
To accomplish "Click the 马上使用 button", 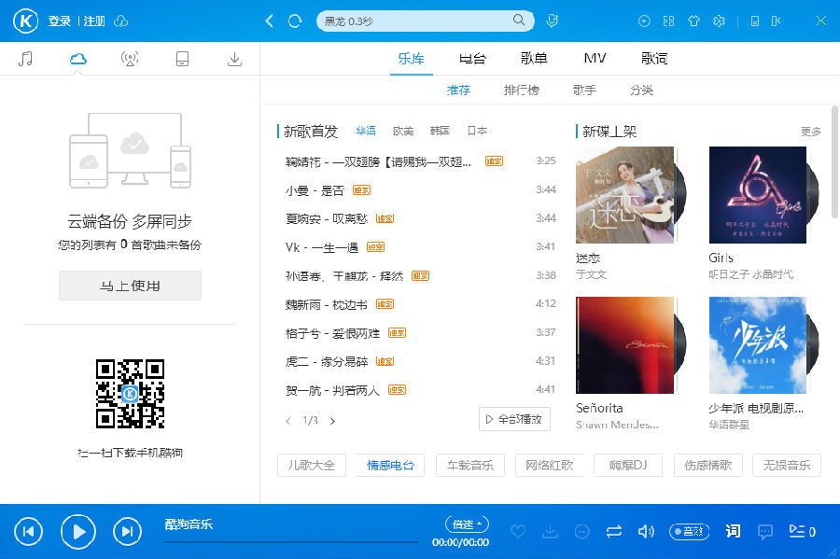I will pos(130,286).
